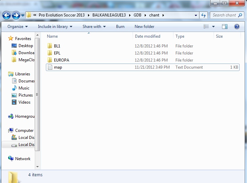This screenshot has width=247, height=183.
Task: Click navigation pane scrollbar down arrow
Action: [37, 167]
